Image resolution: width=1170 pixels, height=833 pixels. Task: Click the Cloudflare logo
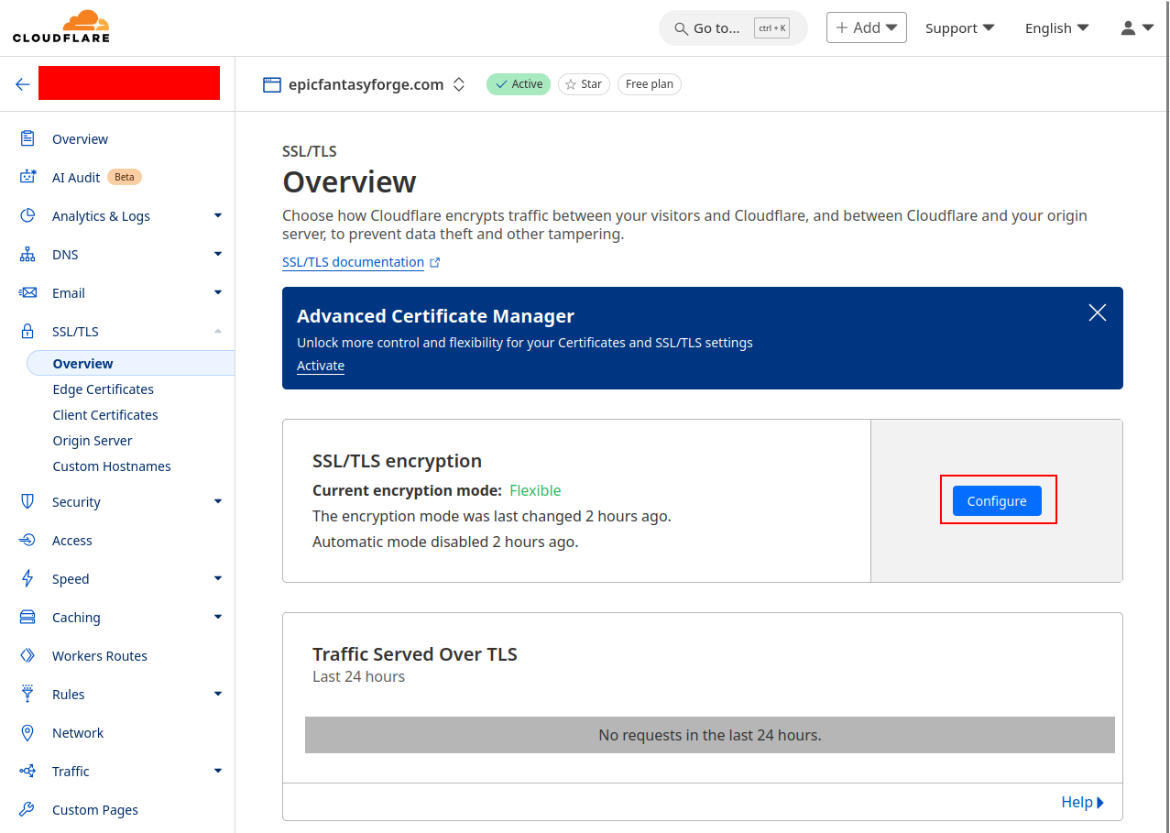coord(61,27)
